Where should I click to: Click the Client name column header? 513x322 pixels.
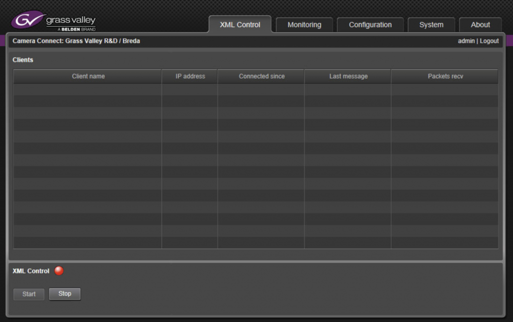point(87,76)
